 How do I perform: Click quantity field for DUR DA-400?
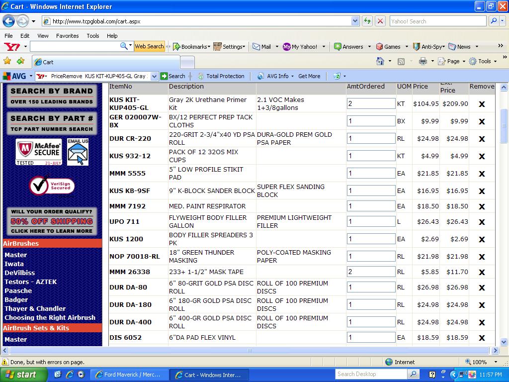(x=371, y=322)
